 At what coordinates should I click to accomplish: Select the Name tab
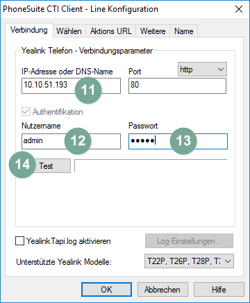point(184,31)
